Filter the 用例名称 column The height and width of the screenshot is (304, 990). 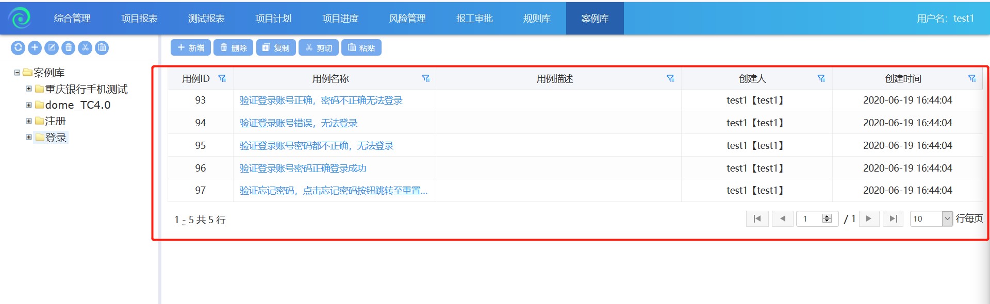(426, 78)
